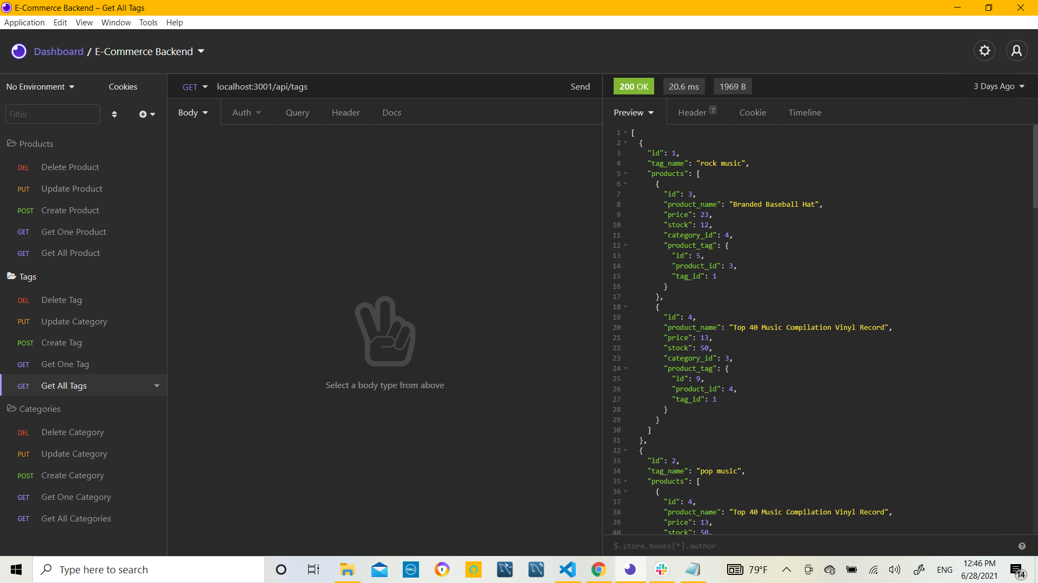Select the Get All Categories request
Viewport: 1038px width, 583px height.
pyautogui.click(x=83, y=518)
